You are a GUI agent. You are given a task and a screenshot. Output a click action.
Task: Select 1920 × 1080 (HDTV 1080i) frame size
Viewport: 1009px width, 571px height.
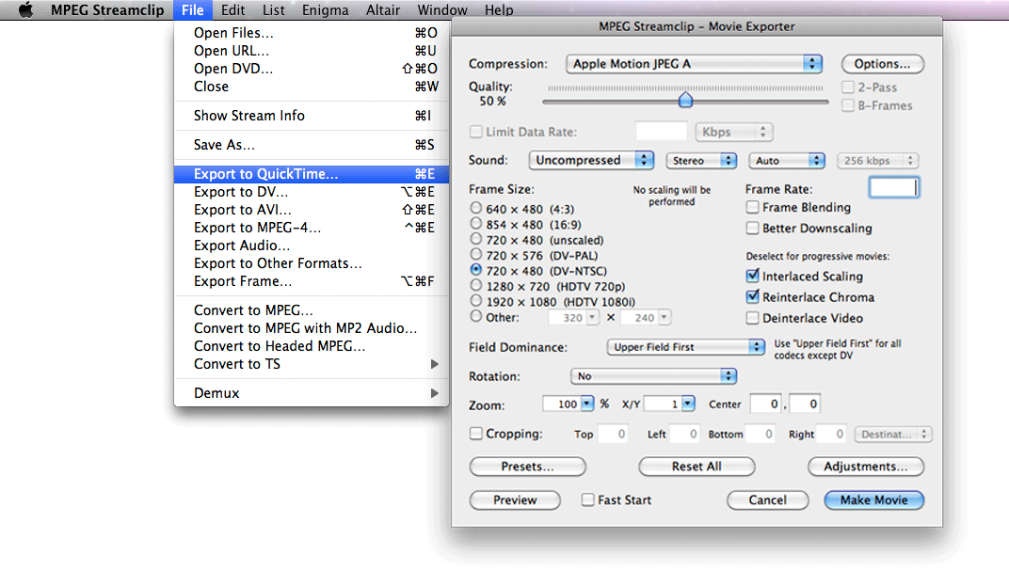[x=475, y=301]
